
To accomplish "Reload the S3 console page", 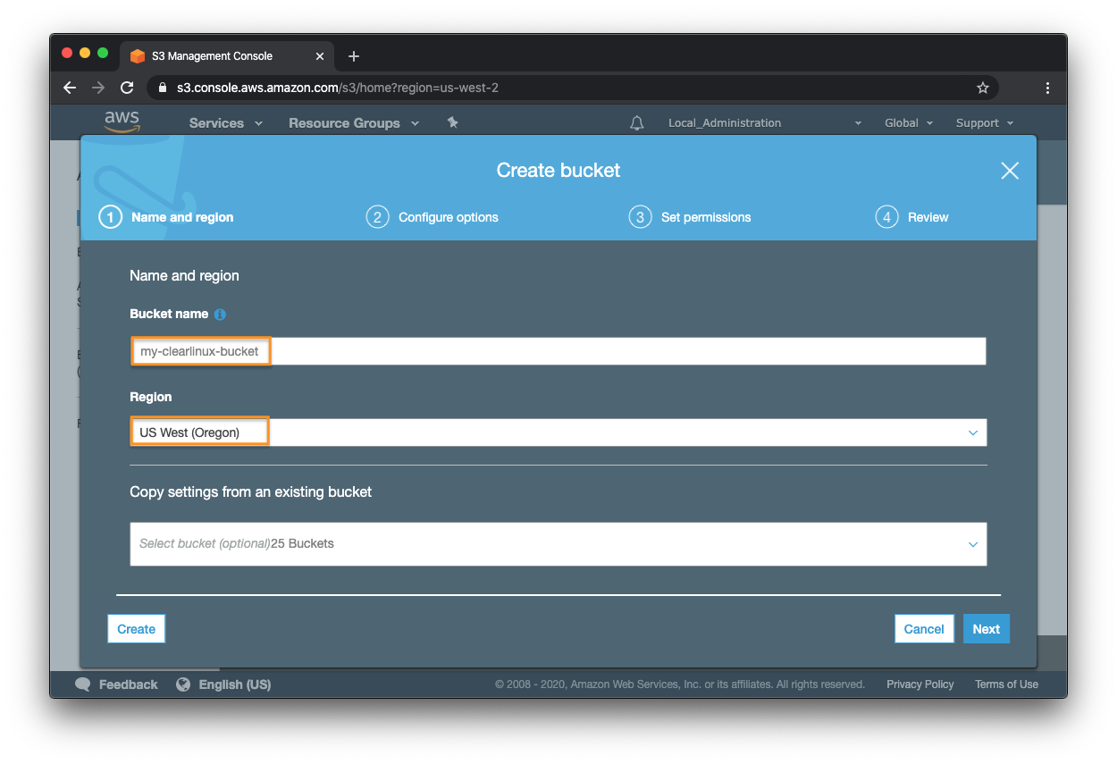I will tap(127, 88).
